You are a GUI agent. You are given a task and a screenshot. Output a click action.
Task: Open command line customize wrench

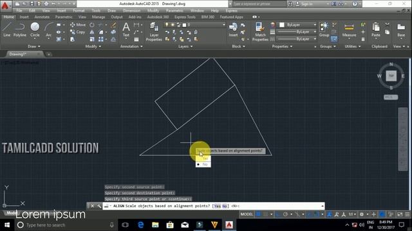click(99, 206)
